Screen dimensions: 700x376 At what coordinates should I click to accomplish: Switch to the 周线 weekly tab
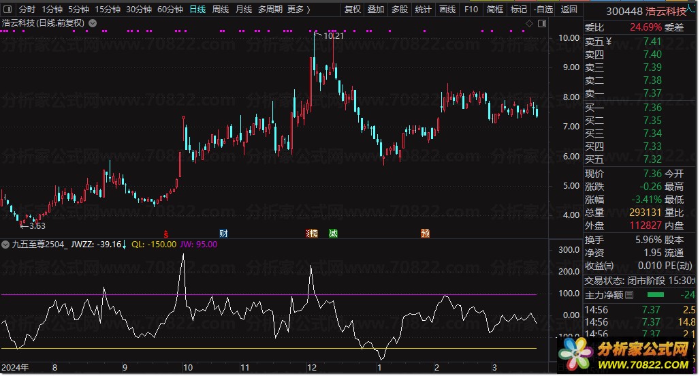[x=221, y=10]
